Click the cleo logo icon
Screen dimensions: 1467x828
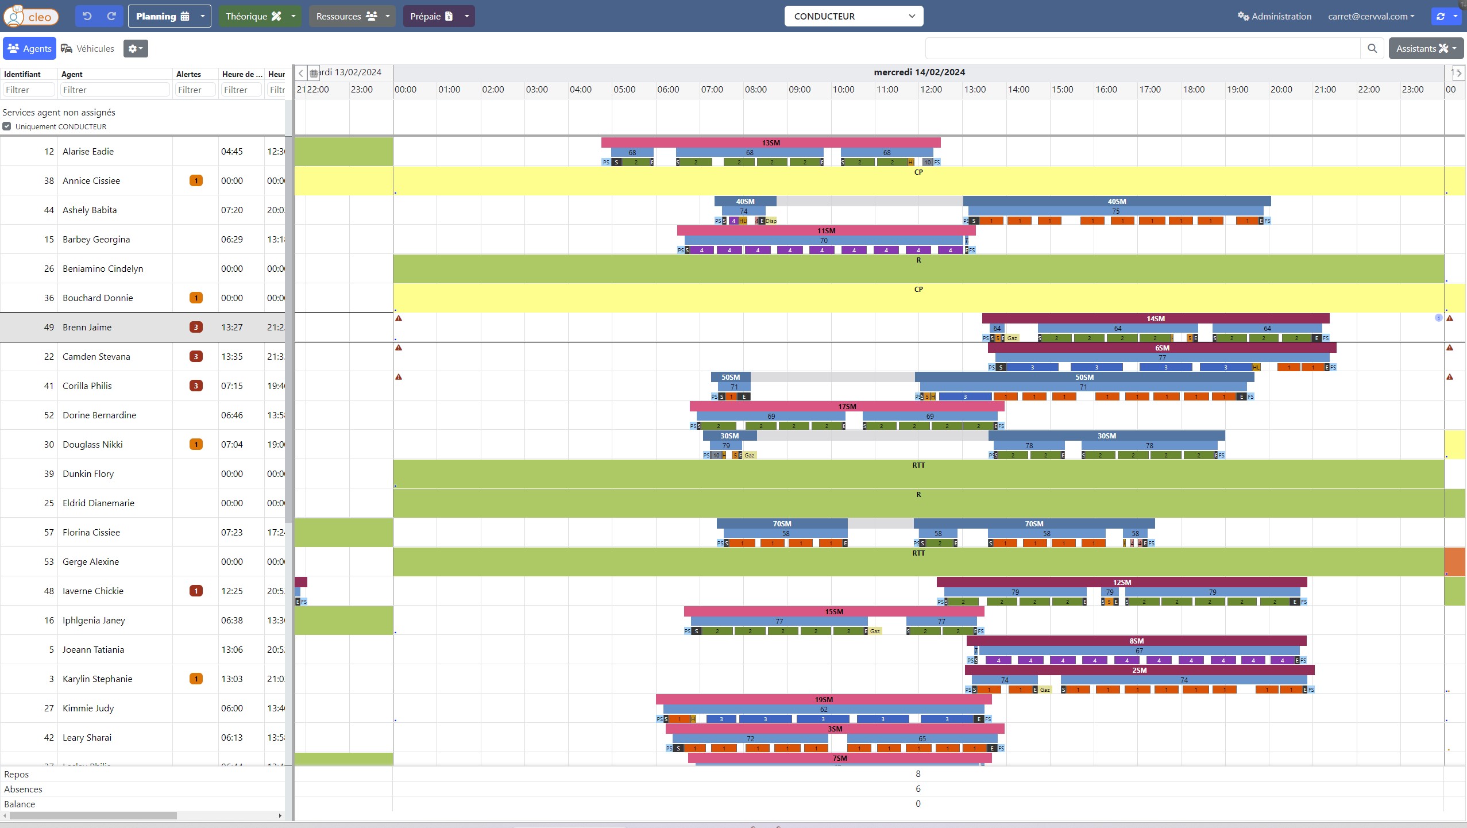point(31,16)
